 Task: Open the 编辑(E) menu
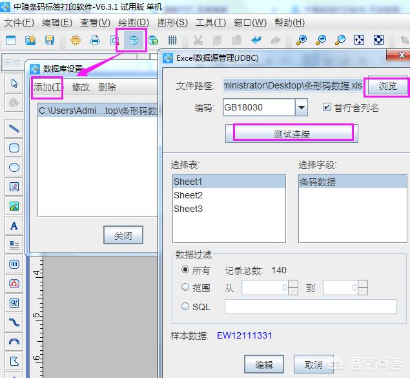[57, 23]
